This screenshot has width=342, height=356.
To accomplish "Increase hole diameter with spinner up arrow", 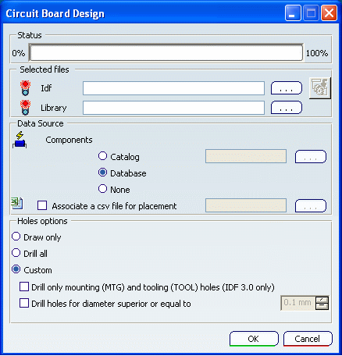I will (x=322, y=300).
